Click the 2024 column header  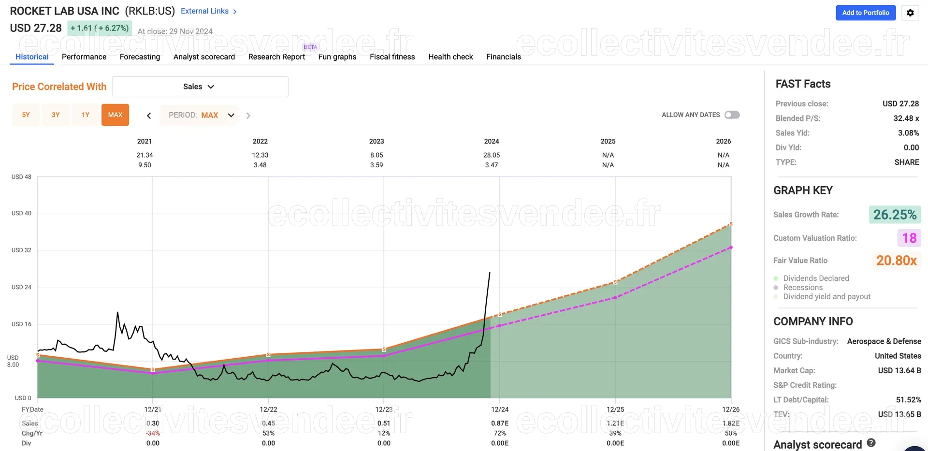click(x=492, y=141)
